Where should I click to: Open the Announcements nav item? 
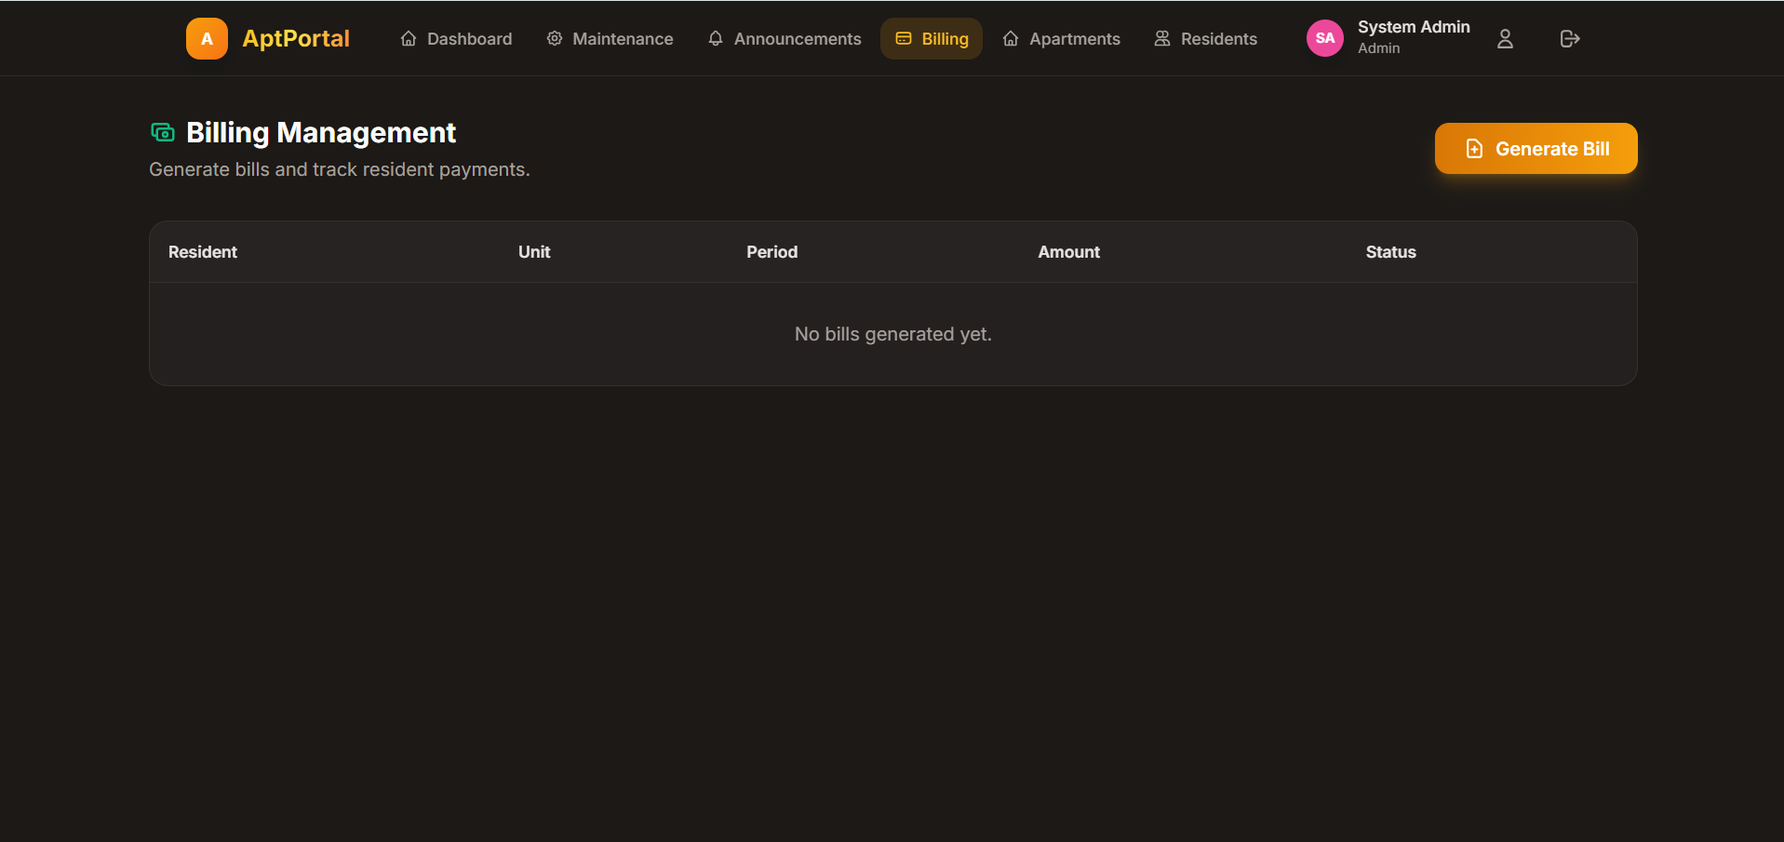coord(785,38)
